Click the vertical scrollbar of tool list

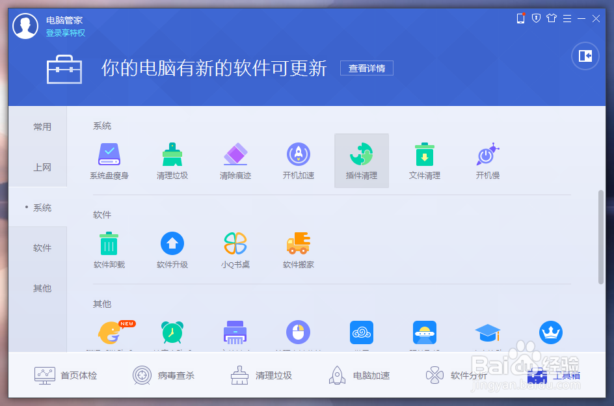point(601,237)
